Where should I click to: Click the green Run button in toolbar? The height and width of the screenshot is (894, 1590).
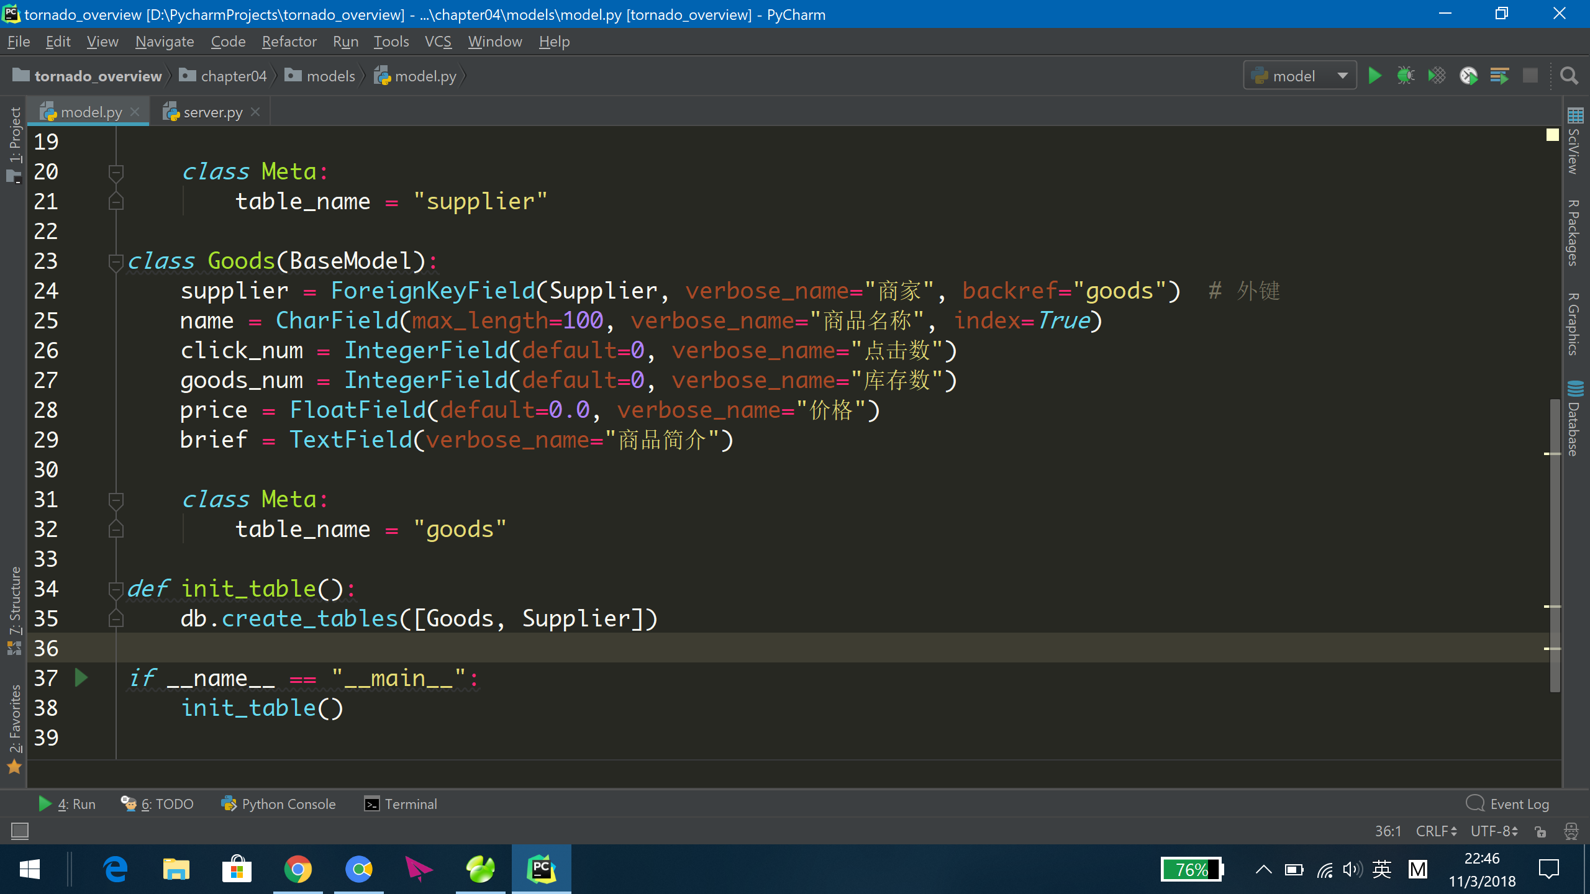click(1374, 76)
